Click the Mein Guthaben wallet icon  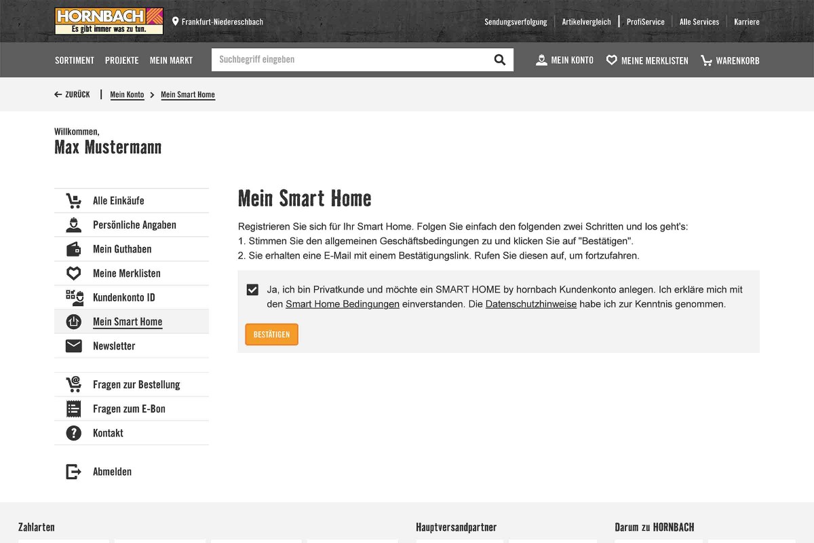[x=74, y=249]
